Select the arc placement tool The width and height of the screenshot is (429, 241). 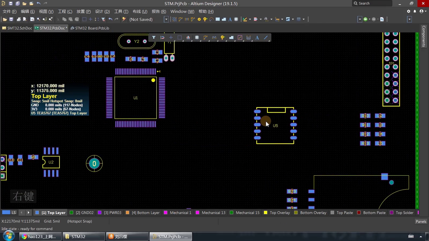211,19
